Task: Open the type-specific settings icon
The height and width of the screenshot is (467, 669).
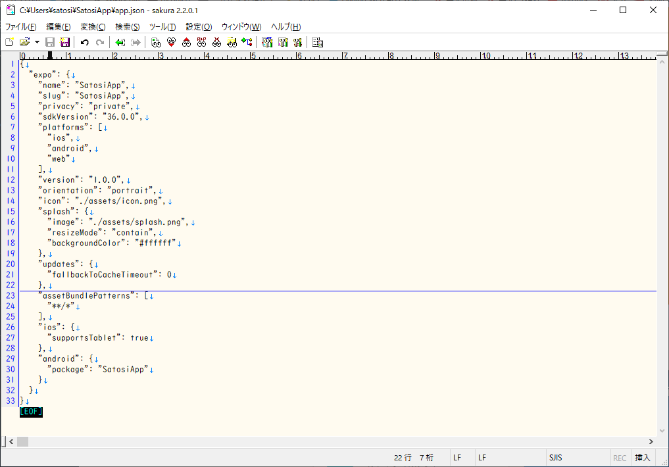Action: 282,42
